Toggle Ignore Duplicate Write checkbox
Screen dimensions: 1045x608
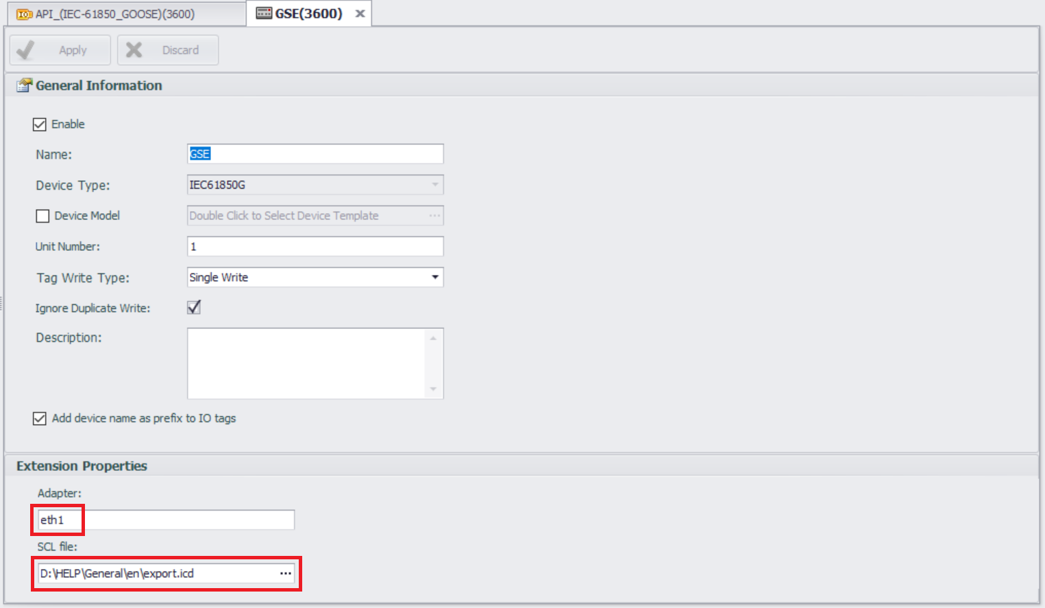pyautogui.click(x=194, y=308)
